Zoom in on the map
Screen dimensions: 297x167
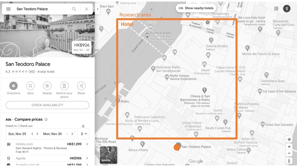click(x=289, y=147)
